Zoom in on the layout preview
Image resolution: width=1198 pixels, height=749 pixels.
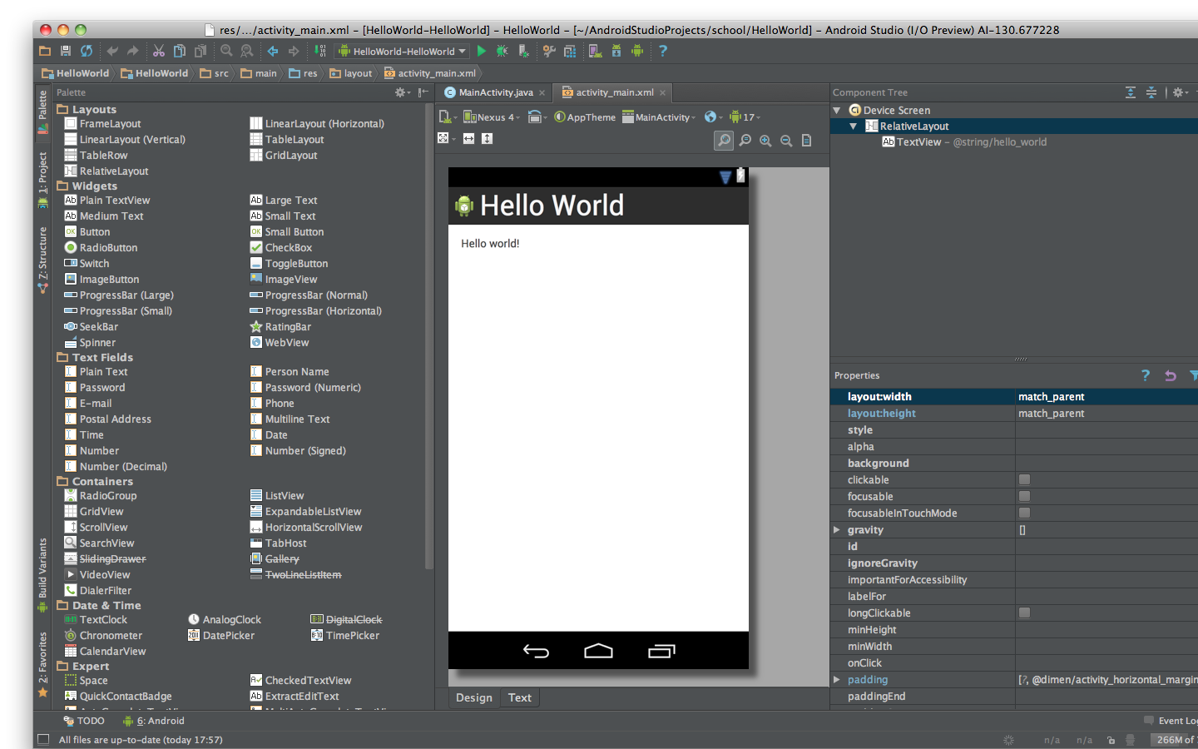tap(765, 140)
